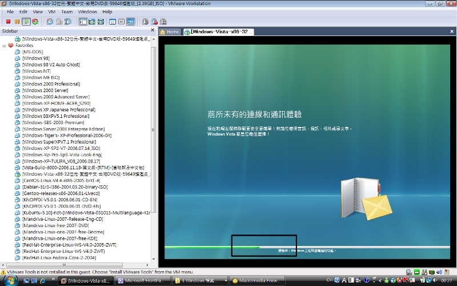
Task: Select [Windows 2000 Server] VM
Action: [x=45, y=90]
